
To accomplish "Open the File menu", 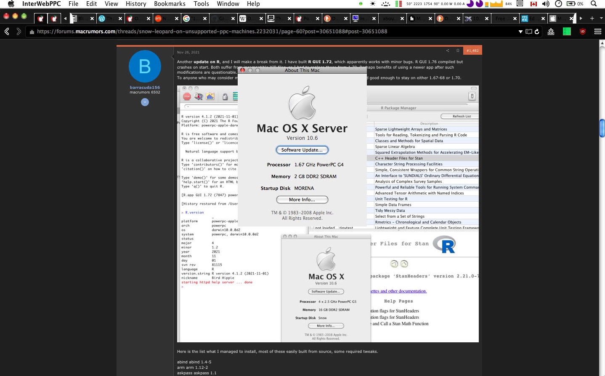I will pyautogui.click(x=73, y=4).
